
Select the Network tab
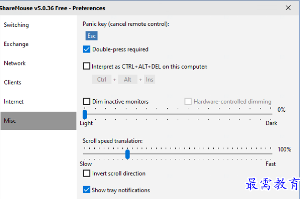coord(15,63)
